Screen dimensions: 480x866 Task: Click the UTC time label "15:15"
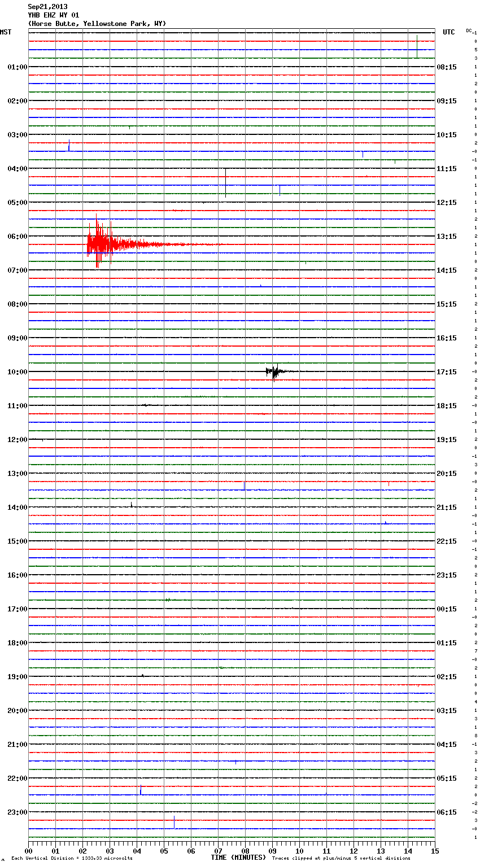[x=447, y=304]
